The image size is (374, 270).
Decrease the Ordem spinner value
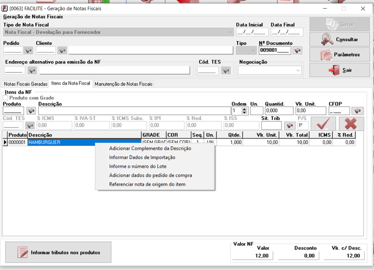[x=244, y=112]
